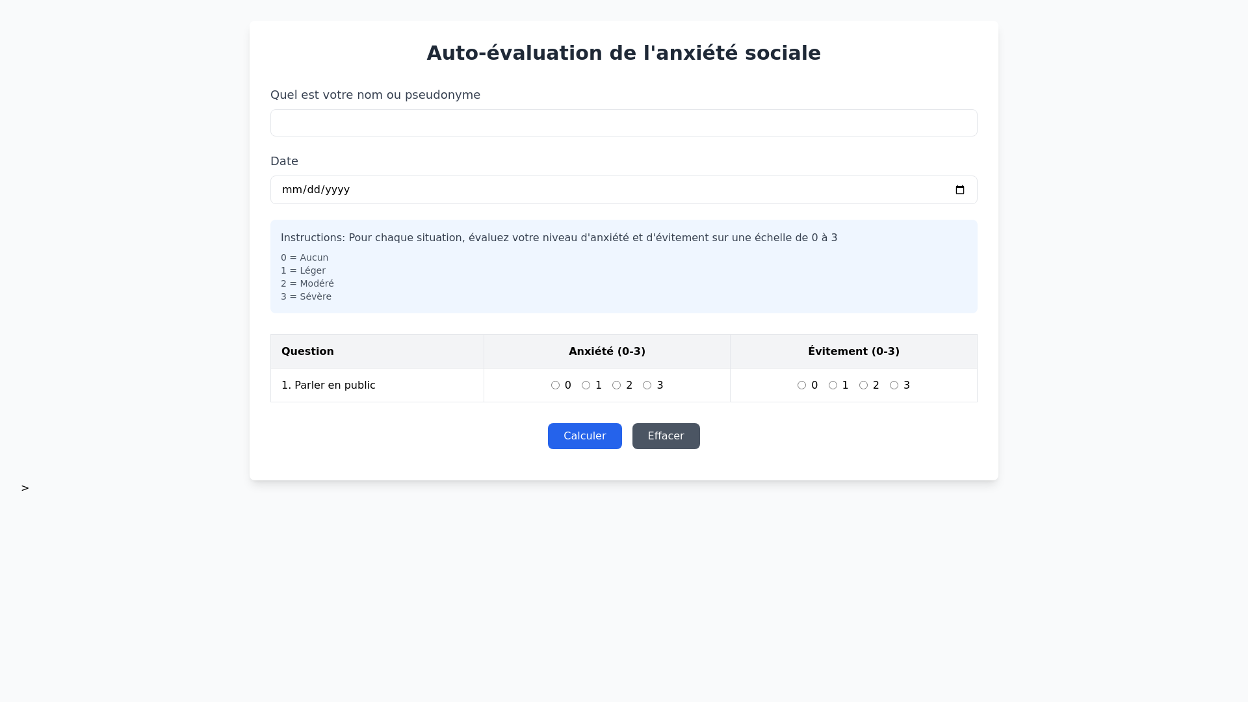1248x702 pixels.
Task: Click the Question column header
Action: pos(307,352)
